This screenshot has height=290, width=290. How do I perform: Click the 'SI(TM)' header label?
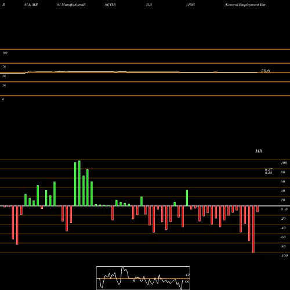(x=110, y=5)
